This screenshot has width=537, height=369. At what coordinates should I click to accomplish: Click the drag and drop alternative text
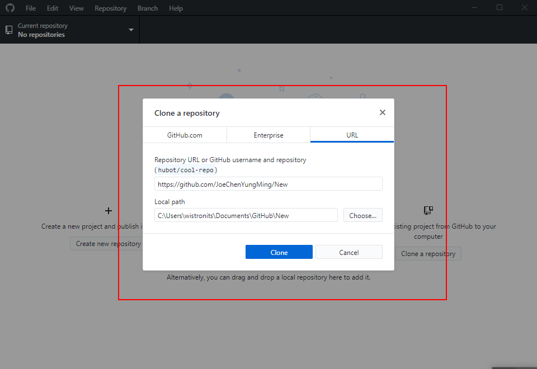coord(268,277)
